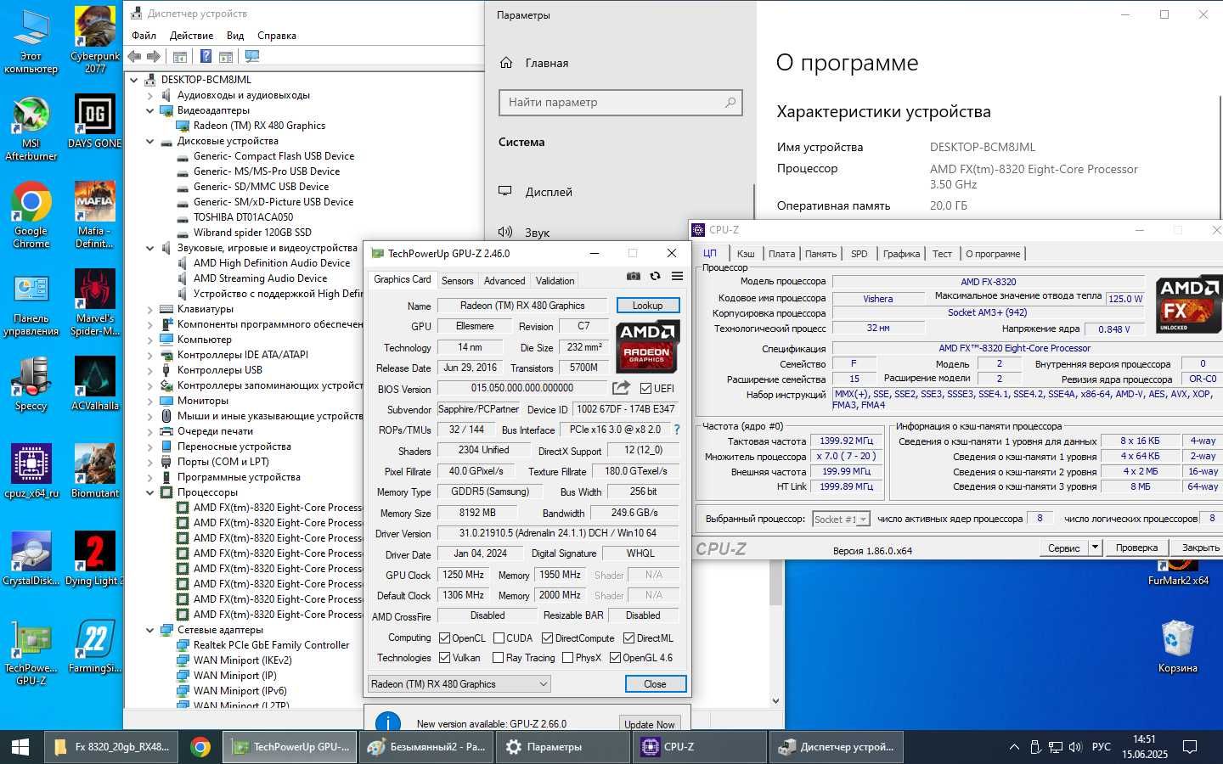Image resolution: width=1223 pixels, height=764 pixels.
Task: Toggle the PhysX checkbox
Action: point(567,658)
